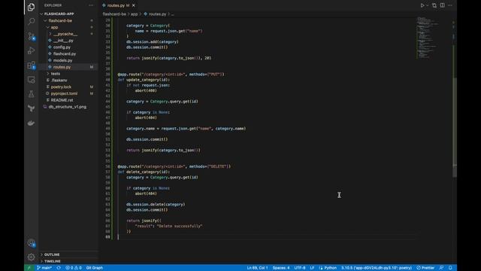481x271 pixels.
Task: Open config.py in explorer
Action: click(x=62, y=47)
